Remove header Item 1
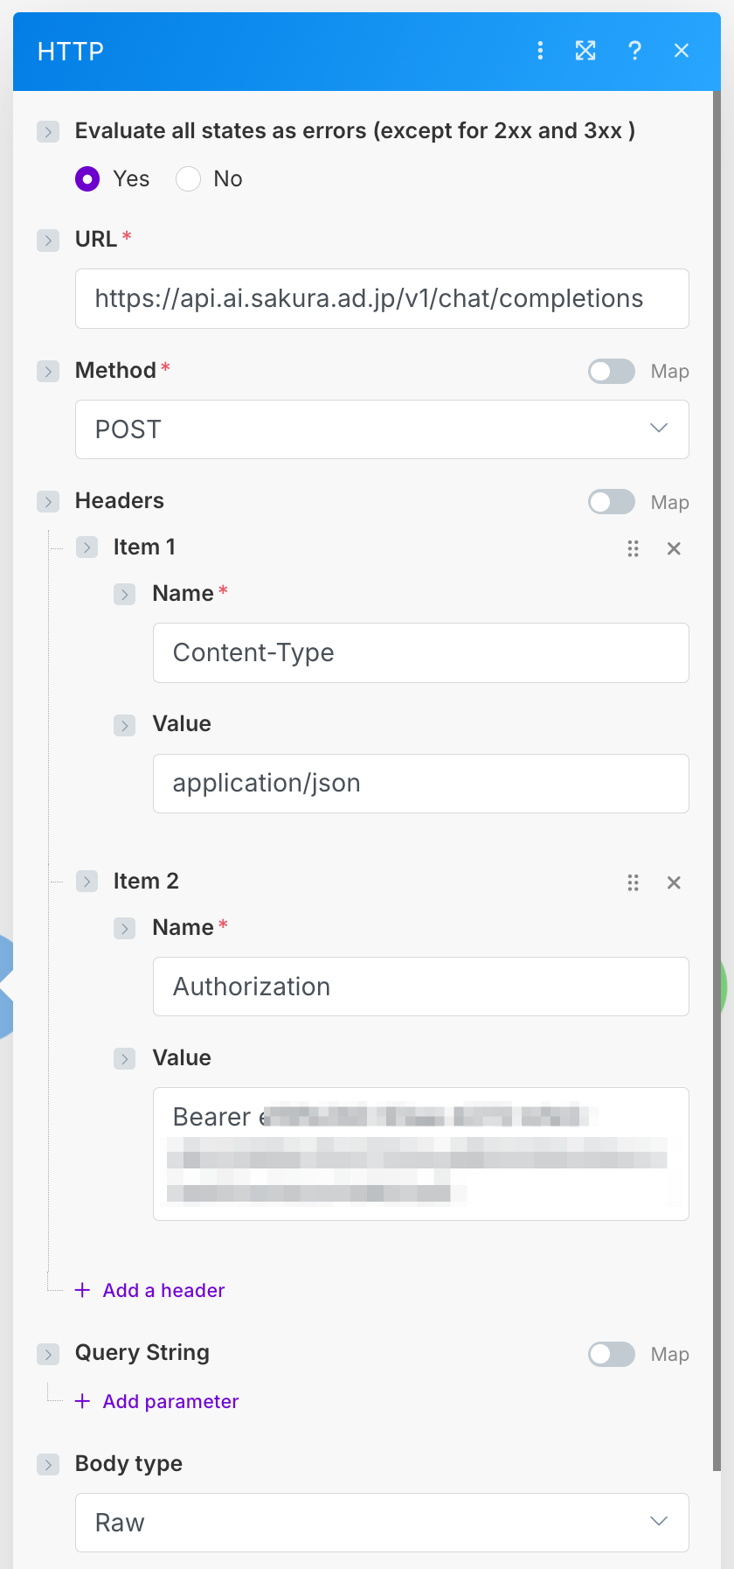 [x=674, y=548]
